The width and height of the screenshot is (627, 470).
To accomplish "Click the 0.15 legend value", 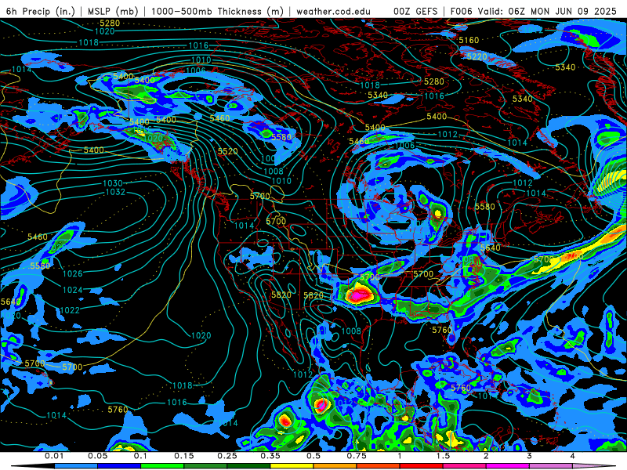I will pos(183,456).
